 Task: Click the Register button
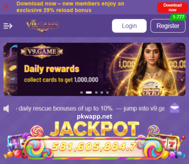click(168, 26)
